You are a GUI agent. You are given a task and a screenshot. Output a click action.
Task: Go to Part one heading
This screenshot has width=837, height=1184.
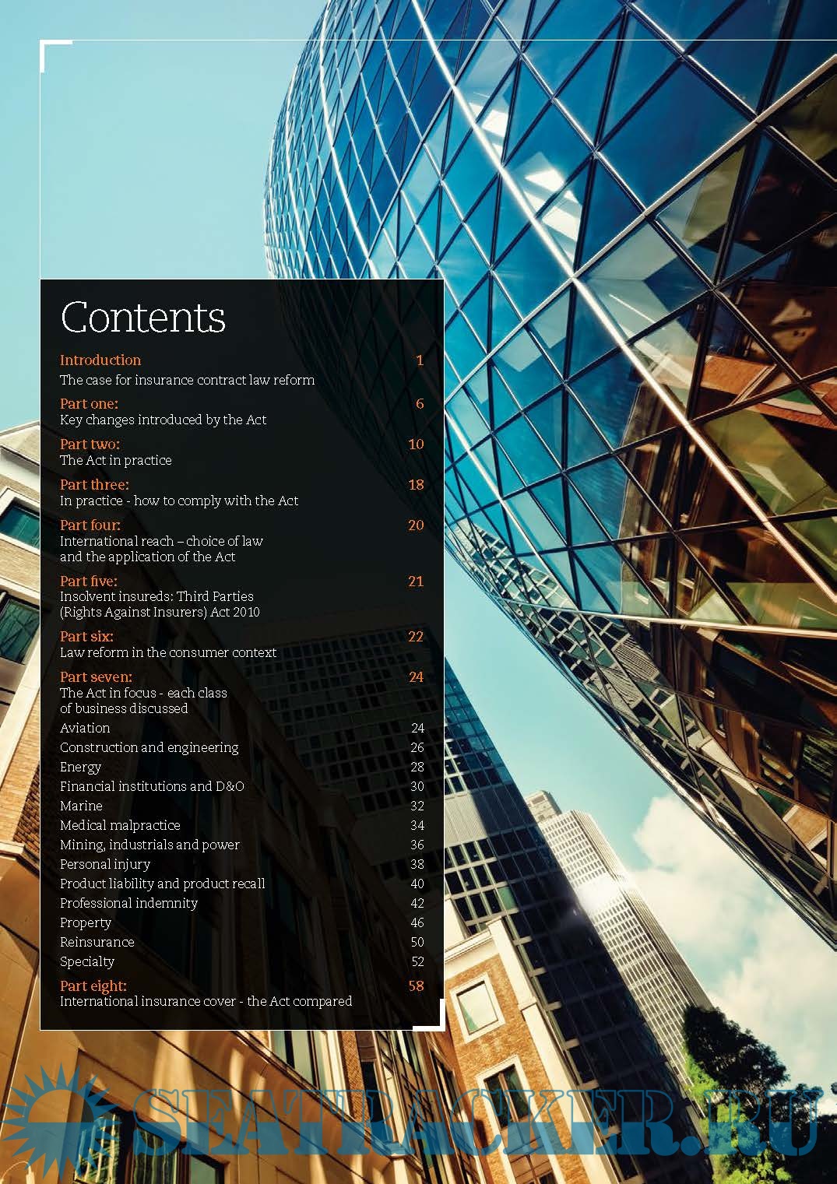pos(89,403)
